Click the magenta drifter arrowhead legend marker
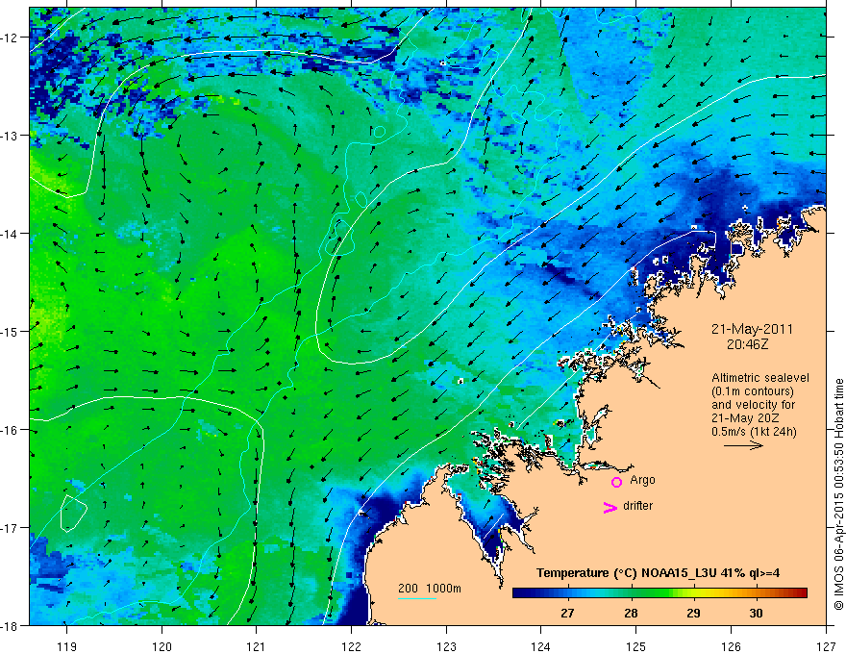846x654 pixels. point(610,507)
